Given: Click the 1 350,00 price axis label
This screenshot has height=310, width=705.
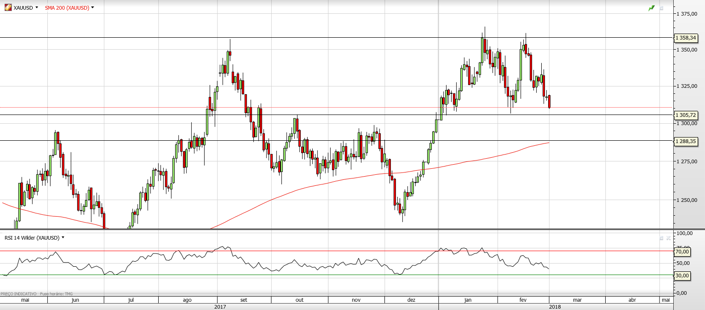Looking at the screenshot, I should point(687,50).
